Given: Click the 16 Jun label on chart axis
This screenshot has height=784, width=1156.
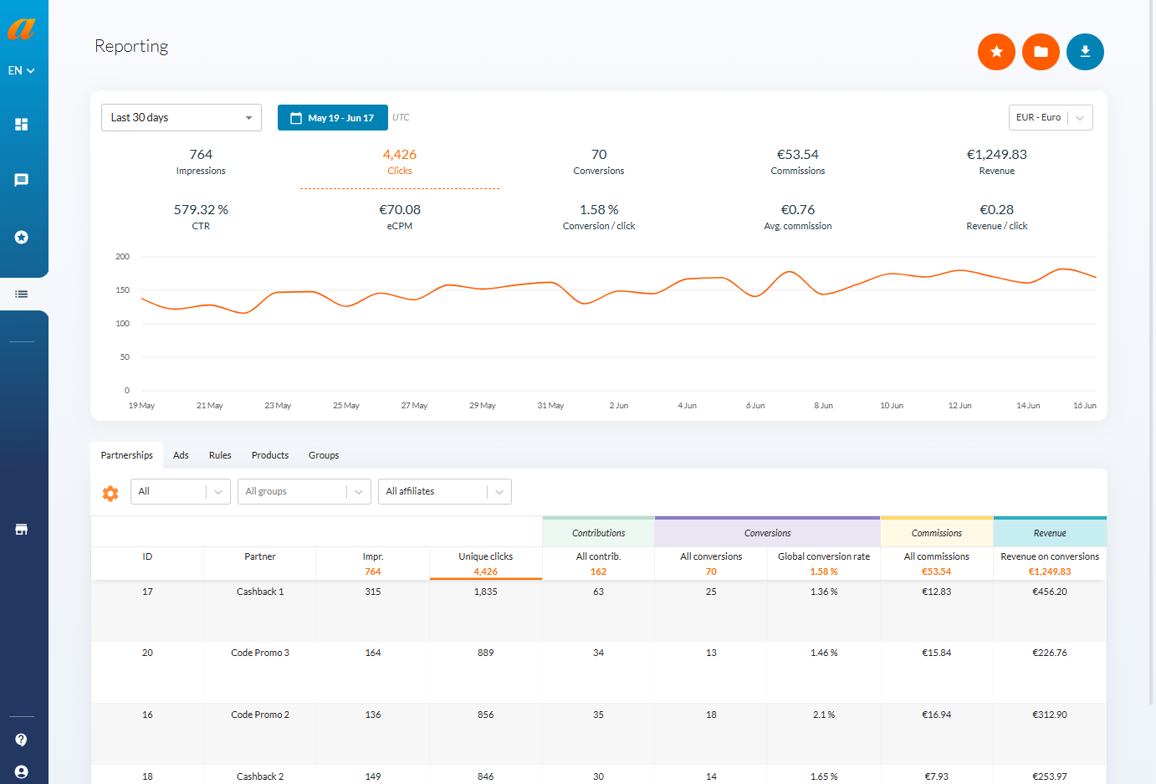Looking at the screenshot, I should [x=1085, y=406].
